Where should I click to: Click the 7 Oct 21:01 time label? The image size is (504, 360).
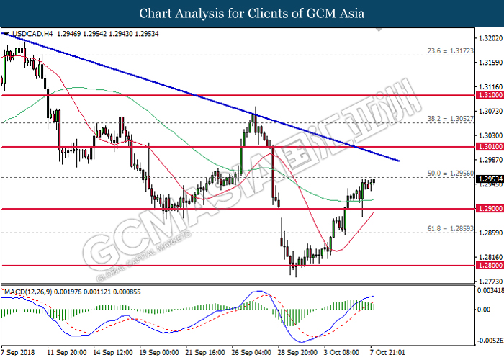tap(387, 352)
